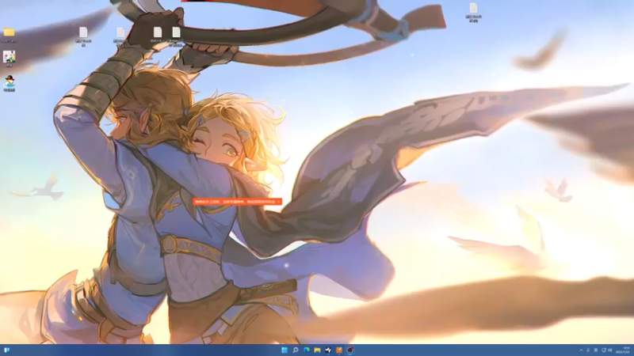Expand the system tray hidden icons chevron
This screenshot has height=356, width=634.
click(x=581, y=350)
